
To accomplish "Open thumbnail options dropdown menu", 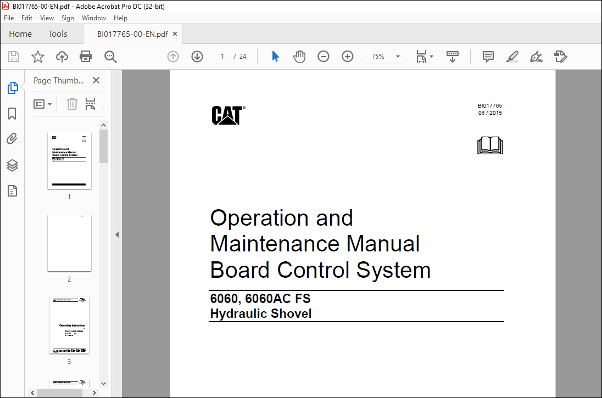I will pyautogui.click(x=43, y=104).
